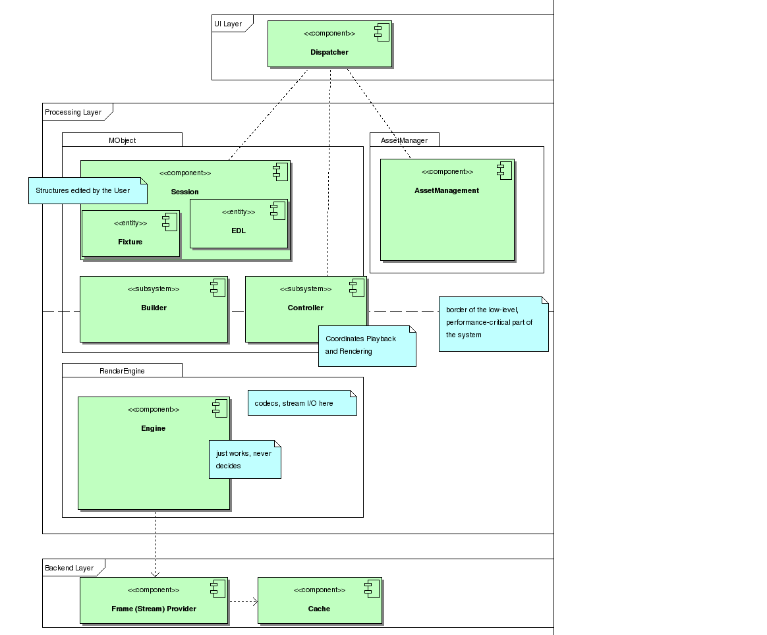Select the Fixture entity's component icon
The width and height of the screenshot is (767, 635).
(x=170, y=222)
